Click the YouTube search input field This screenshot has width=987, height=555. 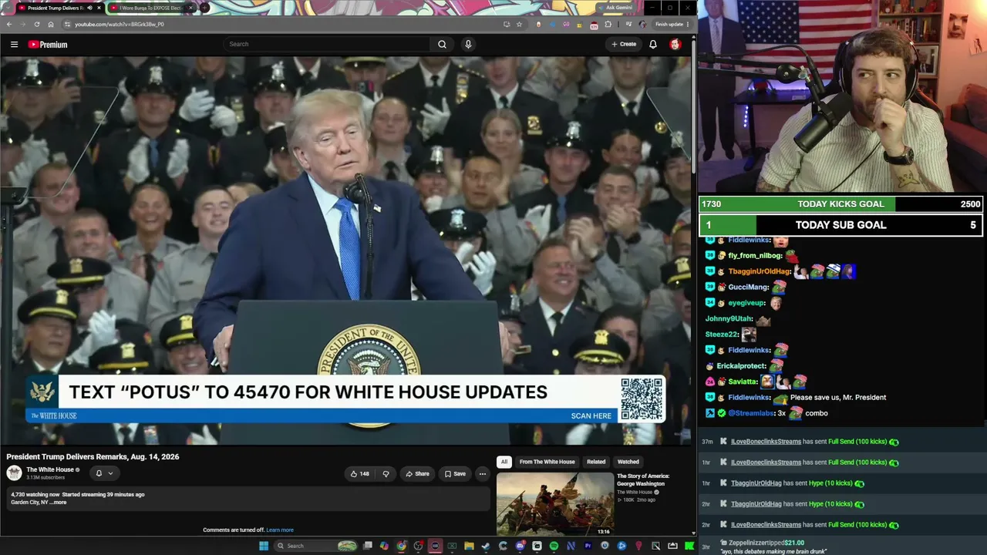click(x=327, y=44)
